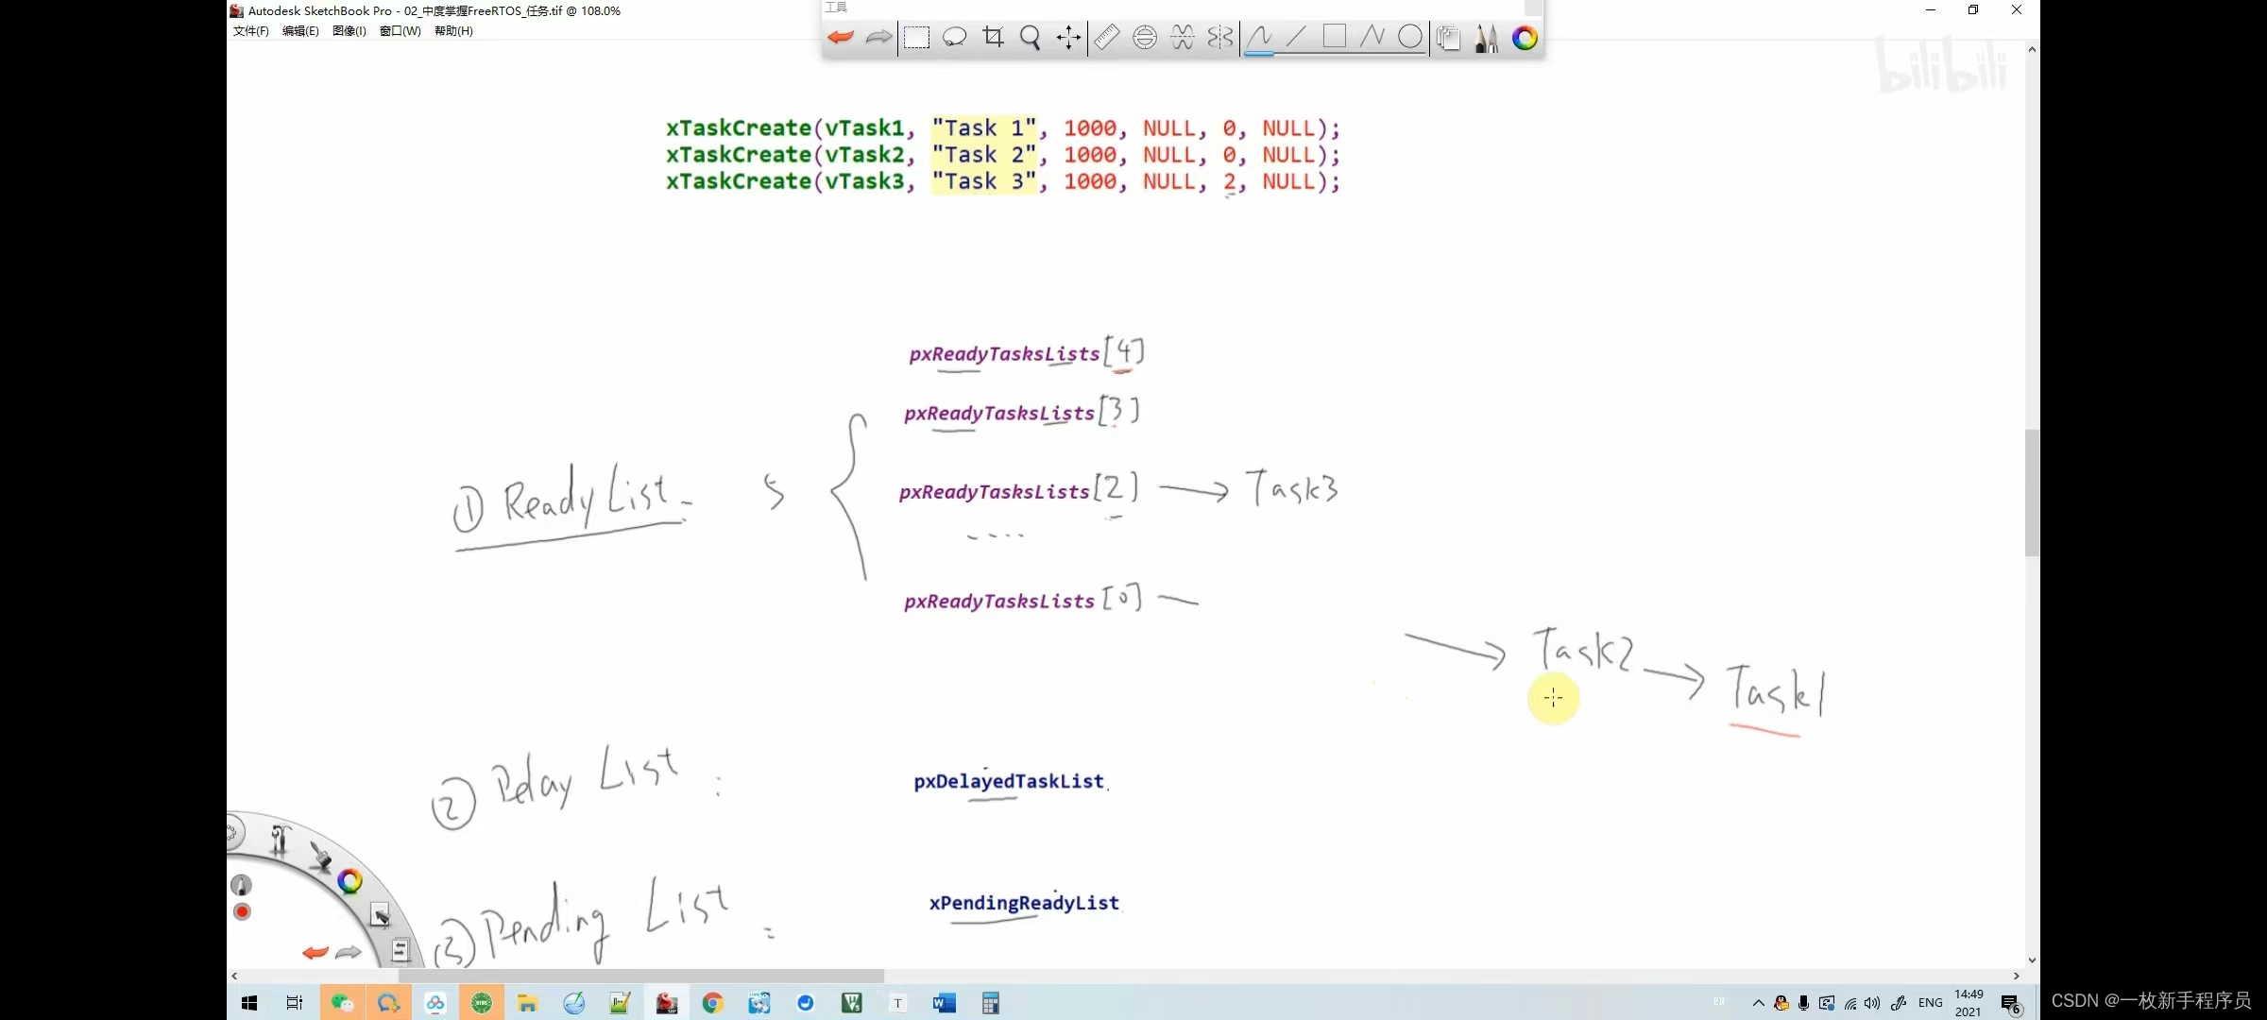2267x1020 pixels.
Task: Click the scroll down arrow of vertical scrollbar
Action: [x=2032, y=960]
